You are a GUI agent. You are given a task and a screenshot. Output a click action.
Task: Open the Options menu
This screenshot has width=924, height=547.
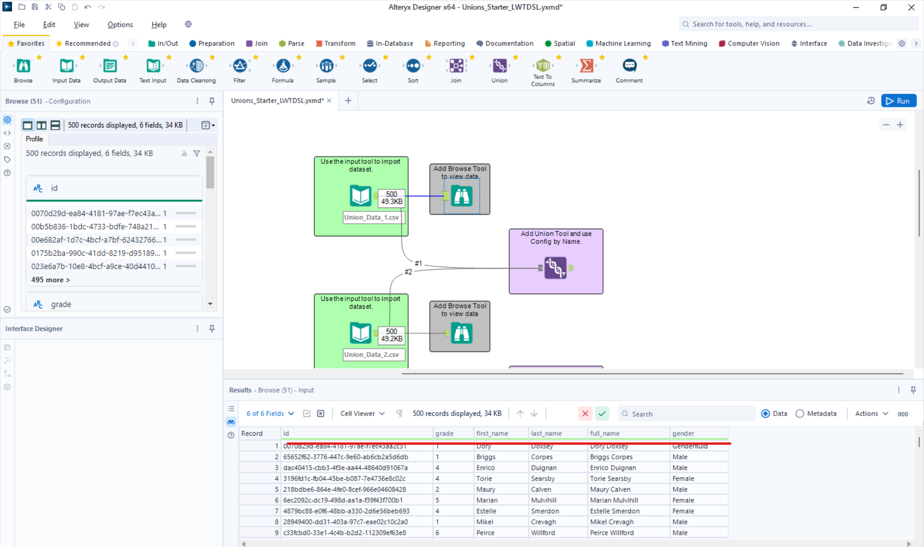point(120,25)
